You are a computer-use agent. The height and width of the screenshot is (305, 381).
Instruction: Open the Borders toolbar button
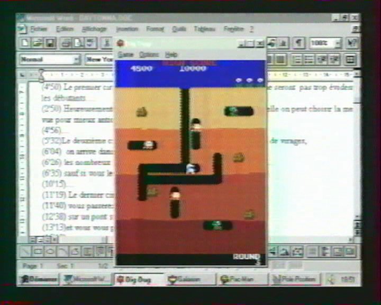350,60
